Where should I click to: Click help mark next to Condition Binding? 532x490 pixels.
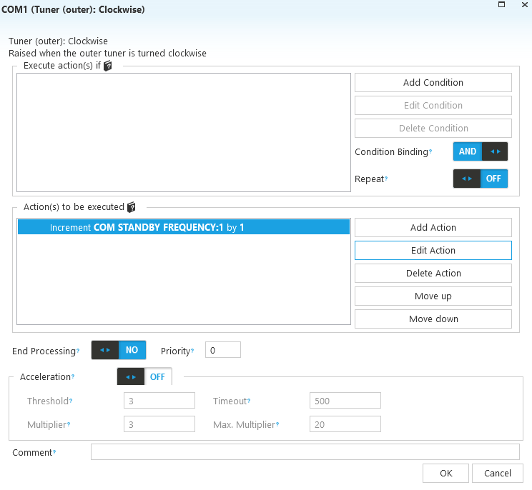tap(430, 152)
